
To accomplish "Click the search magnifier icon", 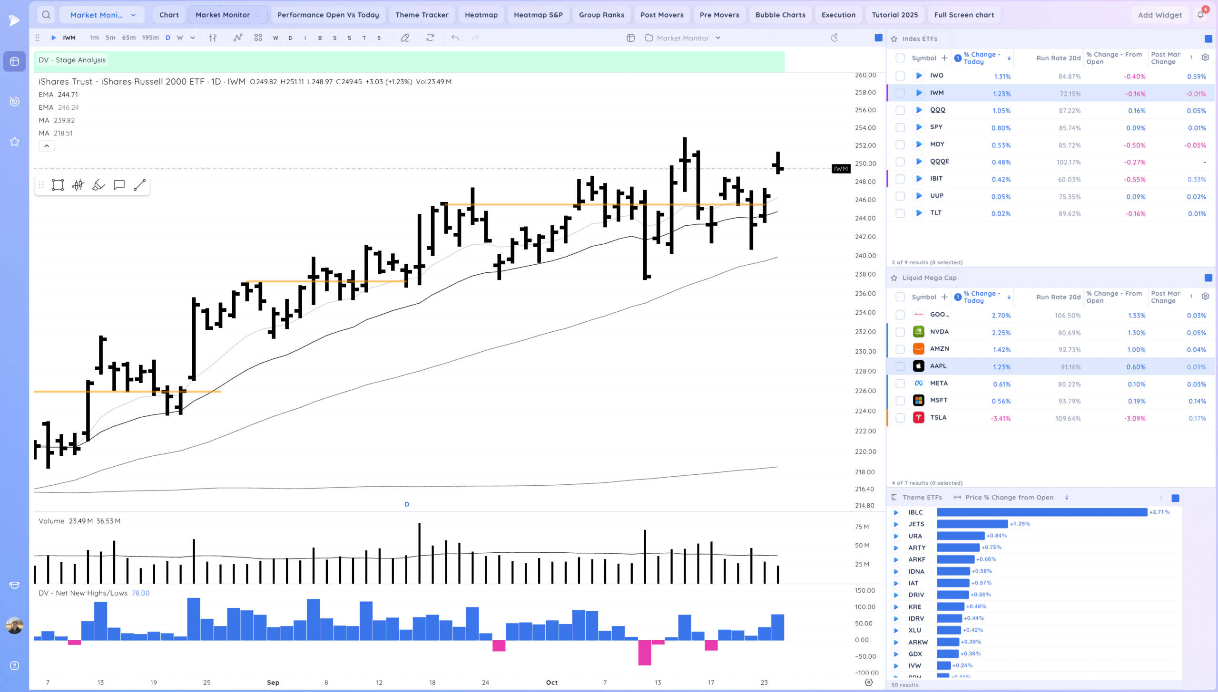I will (x=46, y=15).
